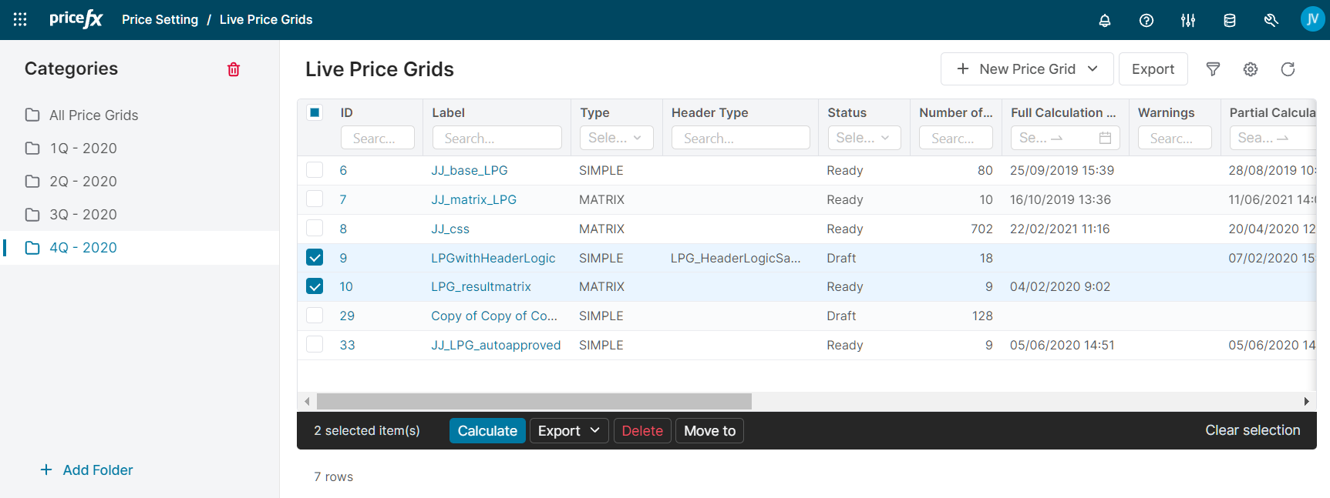Click the blue Calculate button
Image resolution: width=1330 pixels, height=498 pixels.
coord(487,431)
